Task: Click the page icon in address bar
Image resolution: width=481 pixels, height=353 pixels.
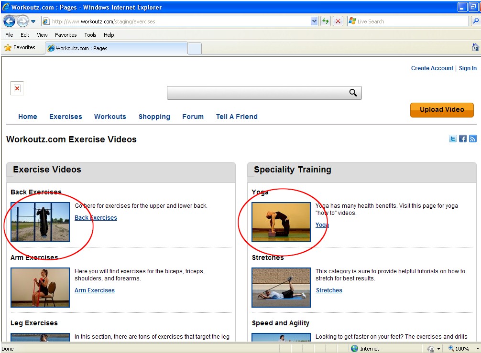Action: point(46,21)
